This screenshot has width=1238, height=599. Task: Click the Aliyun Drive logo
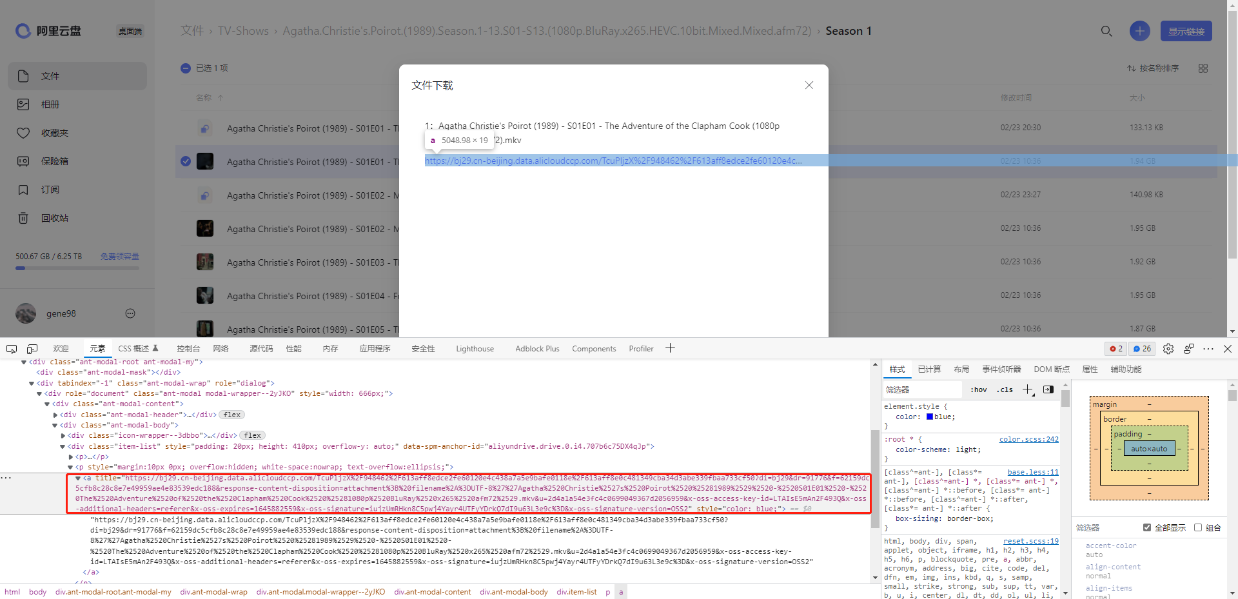click(x=48, y=31)
